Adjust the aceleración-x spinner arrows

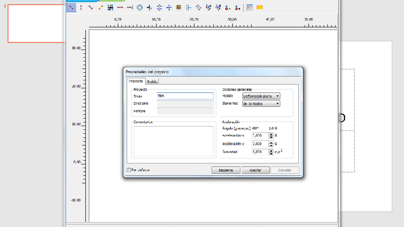coord(271,136)
